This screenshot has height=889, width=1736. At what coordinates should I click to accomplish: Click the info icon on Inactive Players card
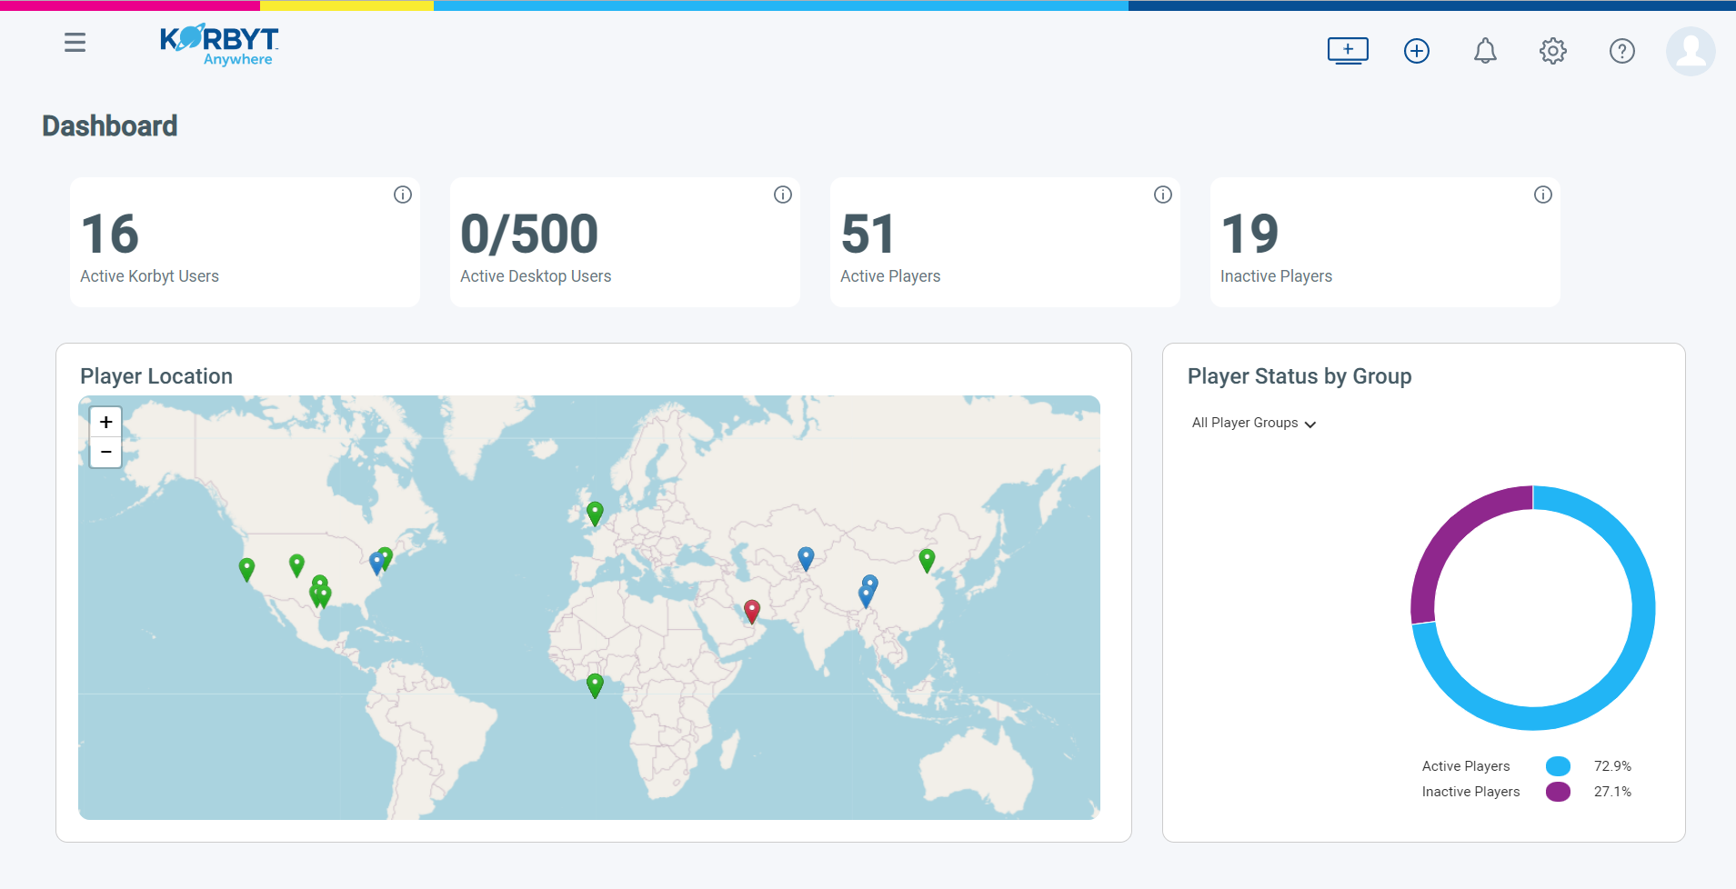pyautogui.click(x=1543, y=194)
